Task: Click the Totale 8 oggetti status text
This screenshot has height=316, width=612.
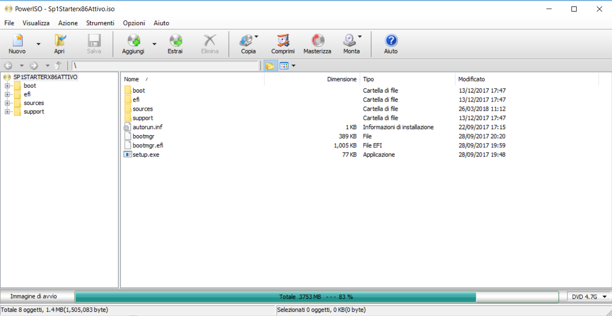Action: click(55, 310)
